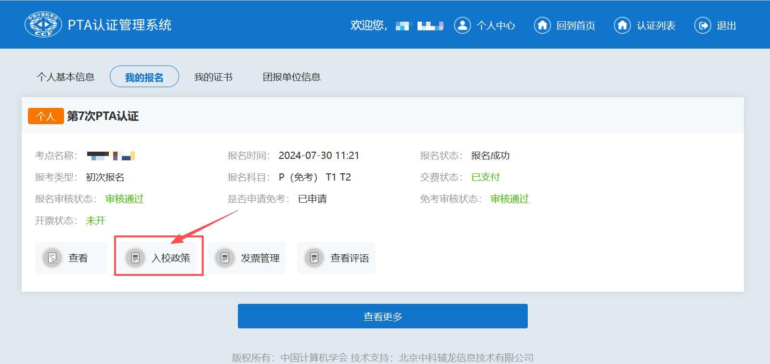Click the 查看 magnifier document icon
Image resolution: width=770 pixels, height=364 pixels.
pos(52,258)
